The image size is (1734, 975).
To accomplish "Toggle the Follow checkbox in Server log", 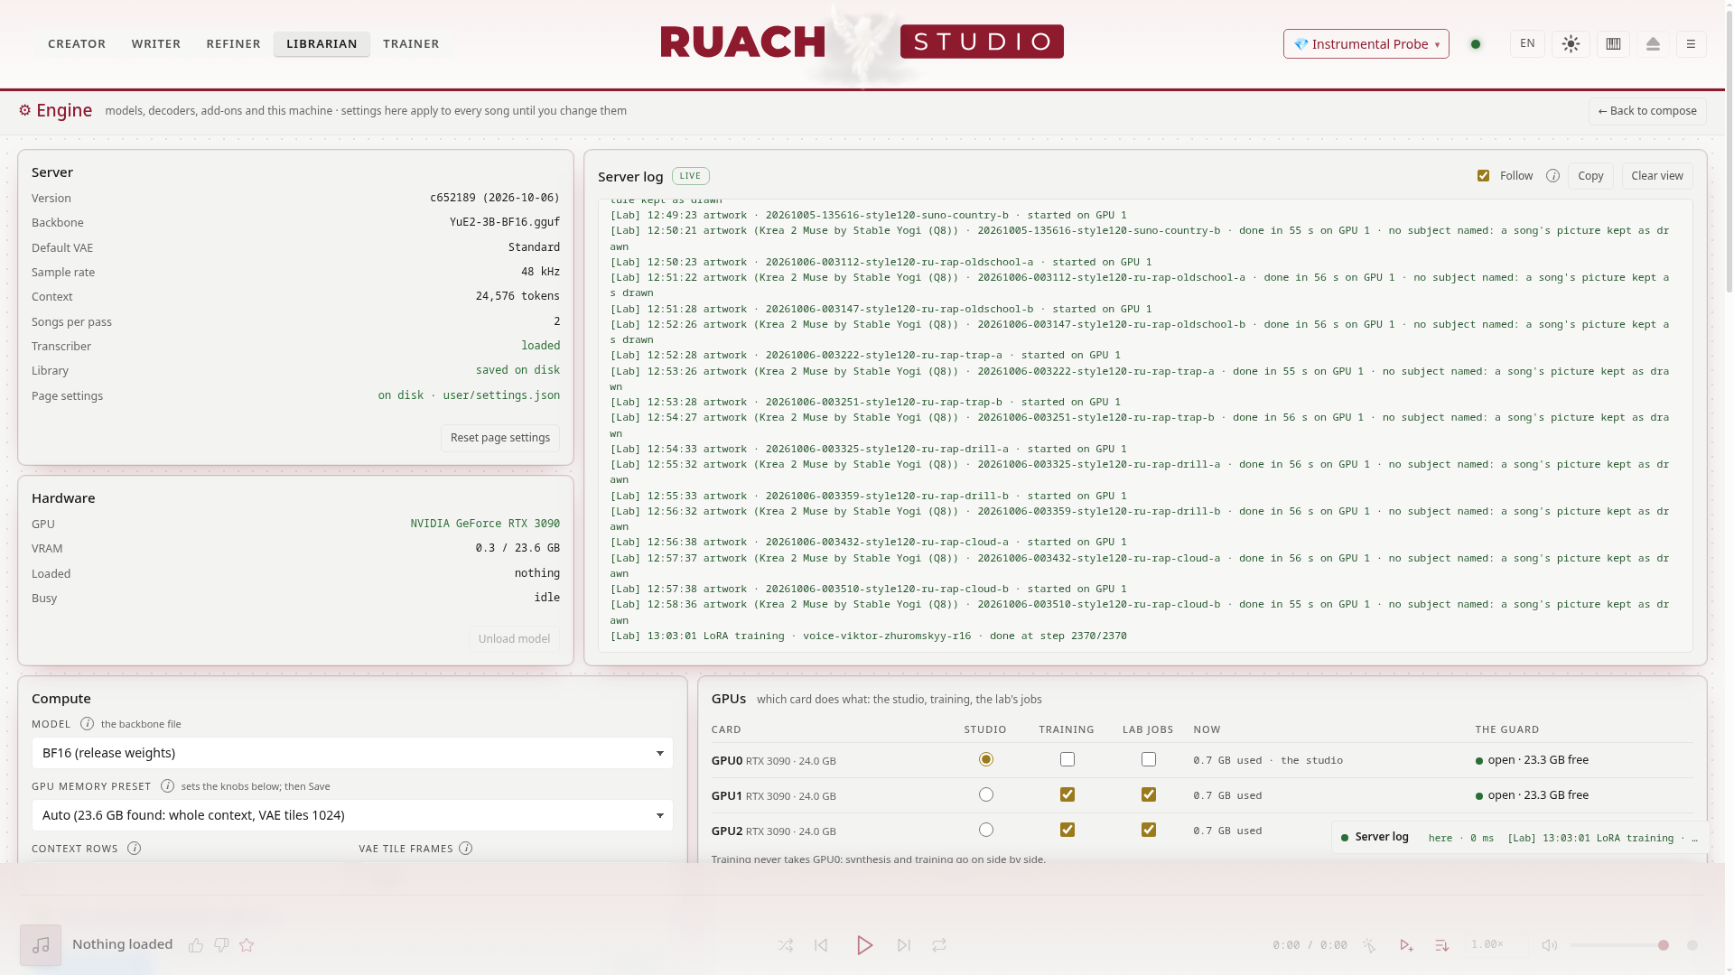I will (x=1483, y=176).
